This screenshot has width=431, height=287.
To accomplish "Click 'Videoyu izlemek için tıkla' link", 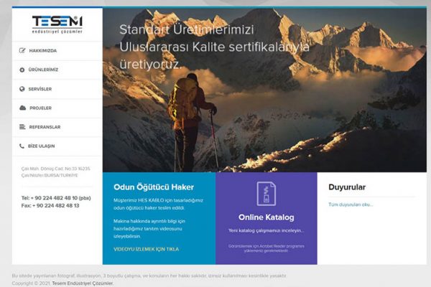I will (x=146, y=249).
